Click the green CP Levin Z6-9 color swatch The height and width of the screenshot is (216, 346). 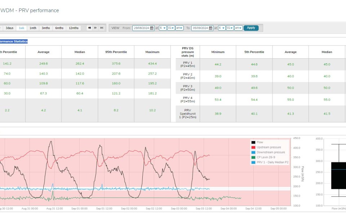coord(253,157)
